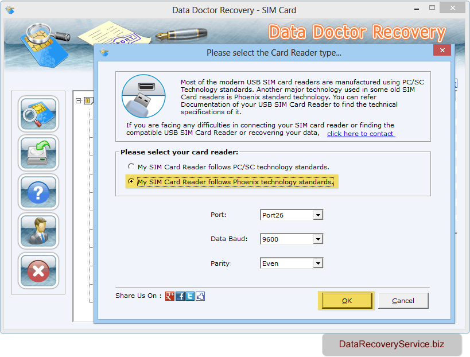Image resolution: width=470 pixels, height=357 pixels.
Task: Click the save recovered data drive icon
Action: click(38, 153)
